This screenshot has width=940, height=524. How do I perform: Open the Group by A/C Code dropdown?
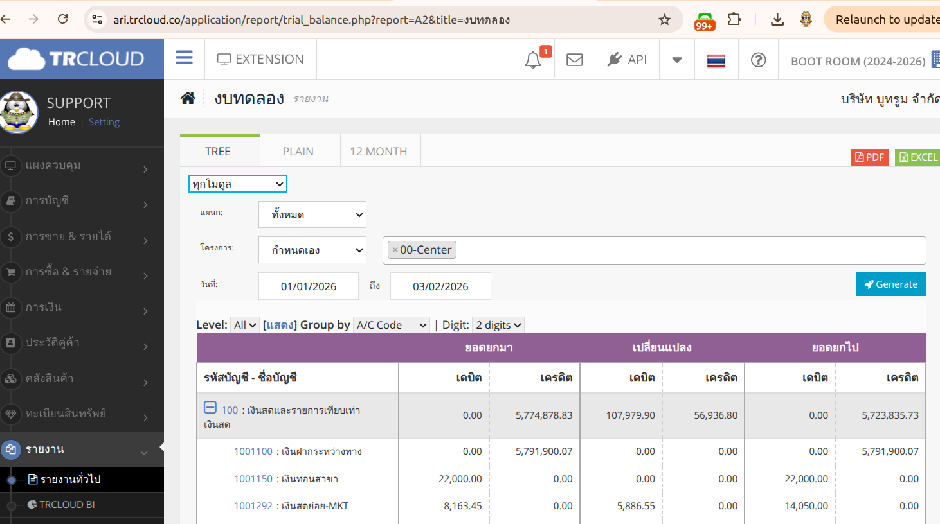tap(391, 325)
